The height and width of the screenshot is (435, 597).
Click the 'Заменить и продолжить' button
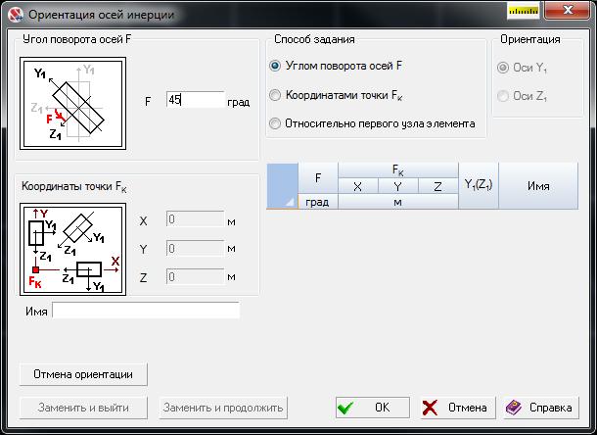tap(223, 408)
